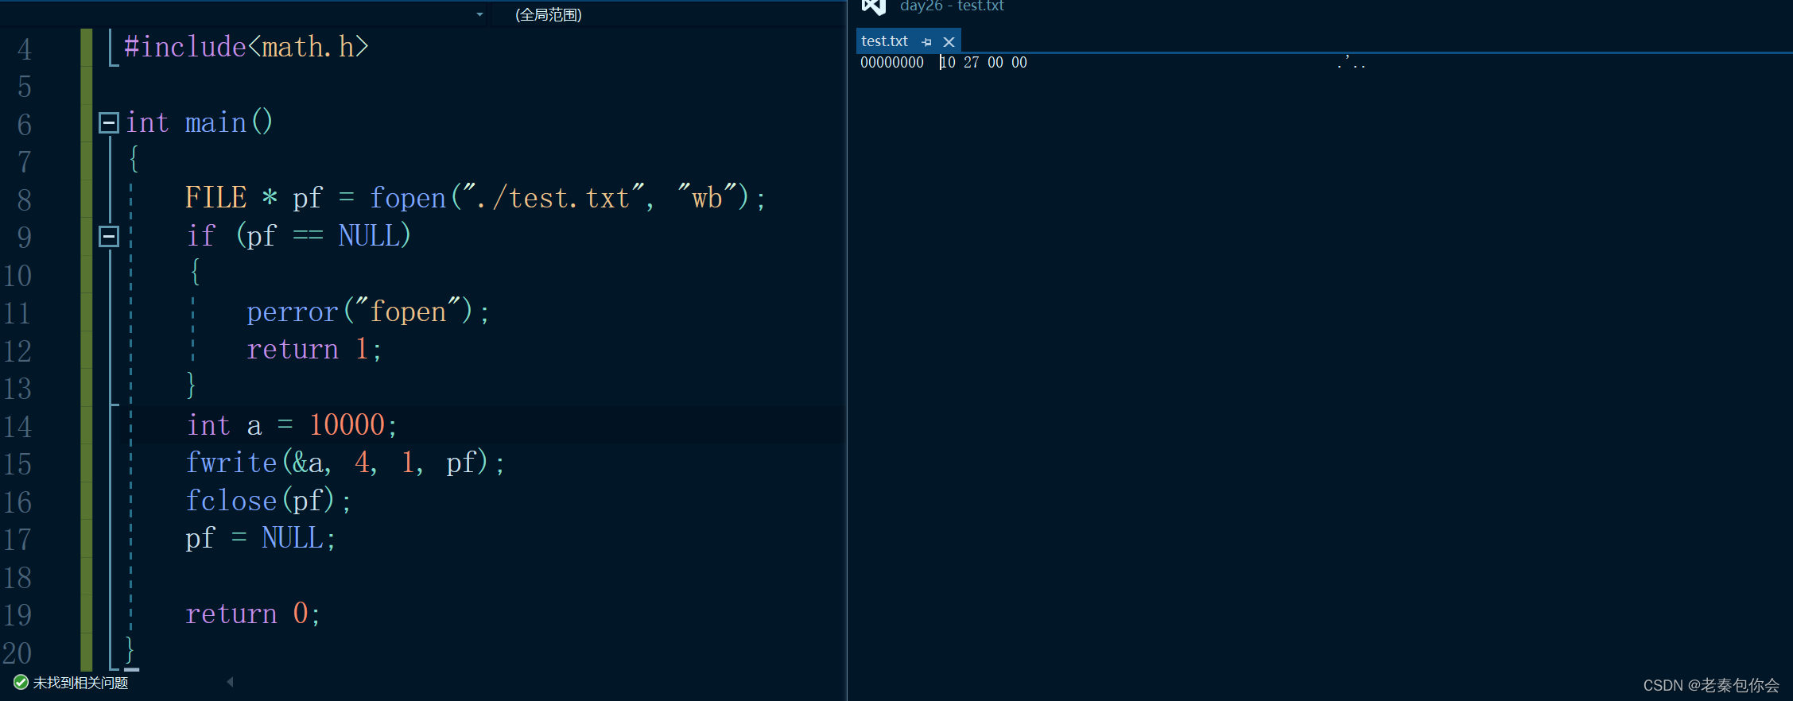This screenshot has width=1793, height=701.
Task: Open the dropdown arrow left of scope box
Action: coord(479,14)
